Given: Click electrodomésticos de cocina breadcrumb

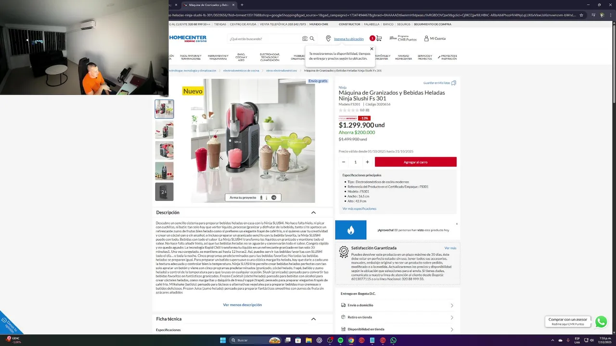Looking at the screenshot, I should [x=241, y=71].
